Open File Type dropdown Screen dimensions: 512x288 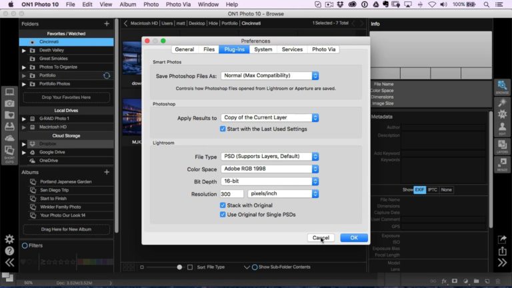[x=270, y=157]
